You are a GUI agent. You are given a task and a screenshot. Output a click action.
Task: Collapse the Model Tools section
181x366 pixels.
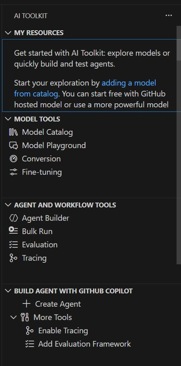(x=8, y=119)
